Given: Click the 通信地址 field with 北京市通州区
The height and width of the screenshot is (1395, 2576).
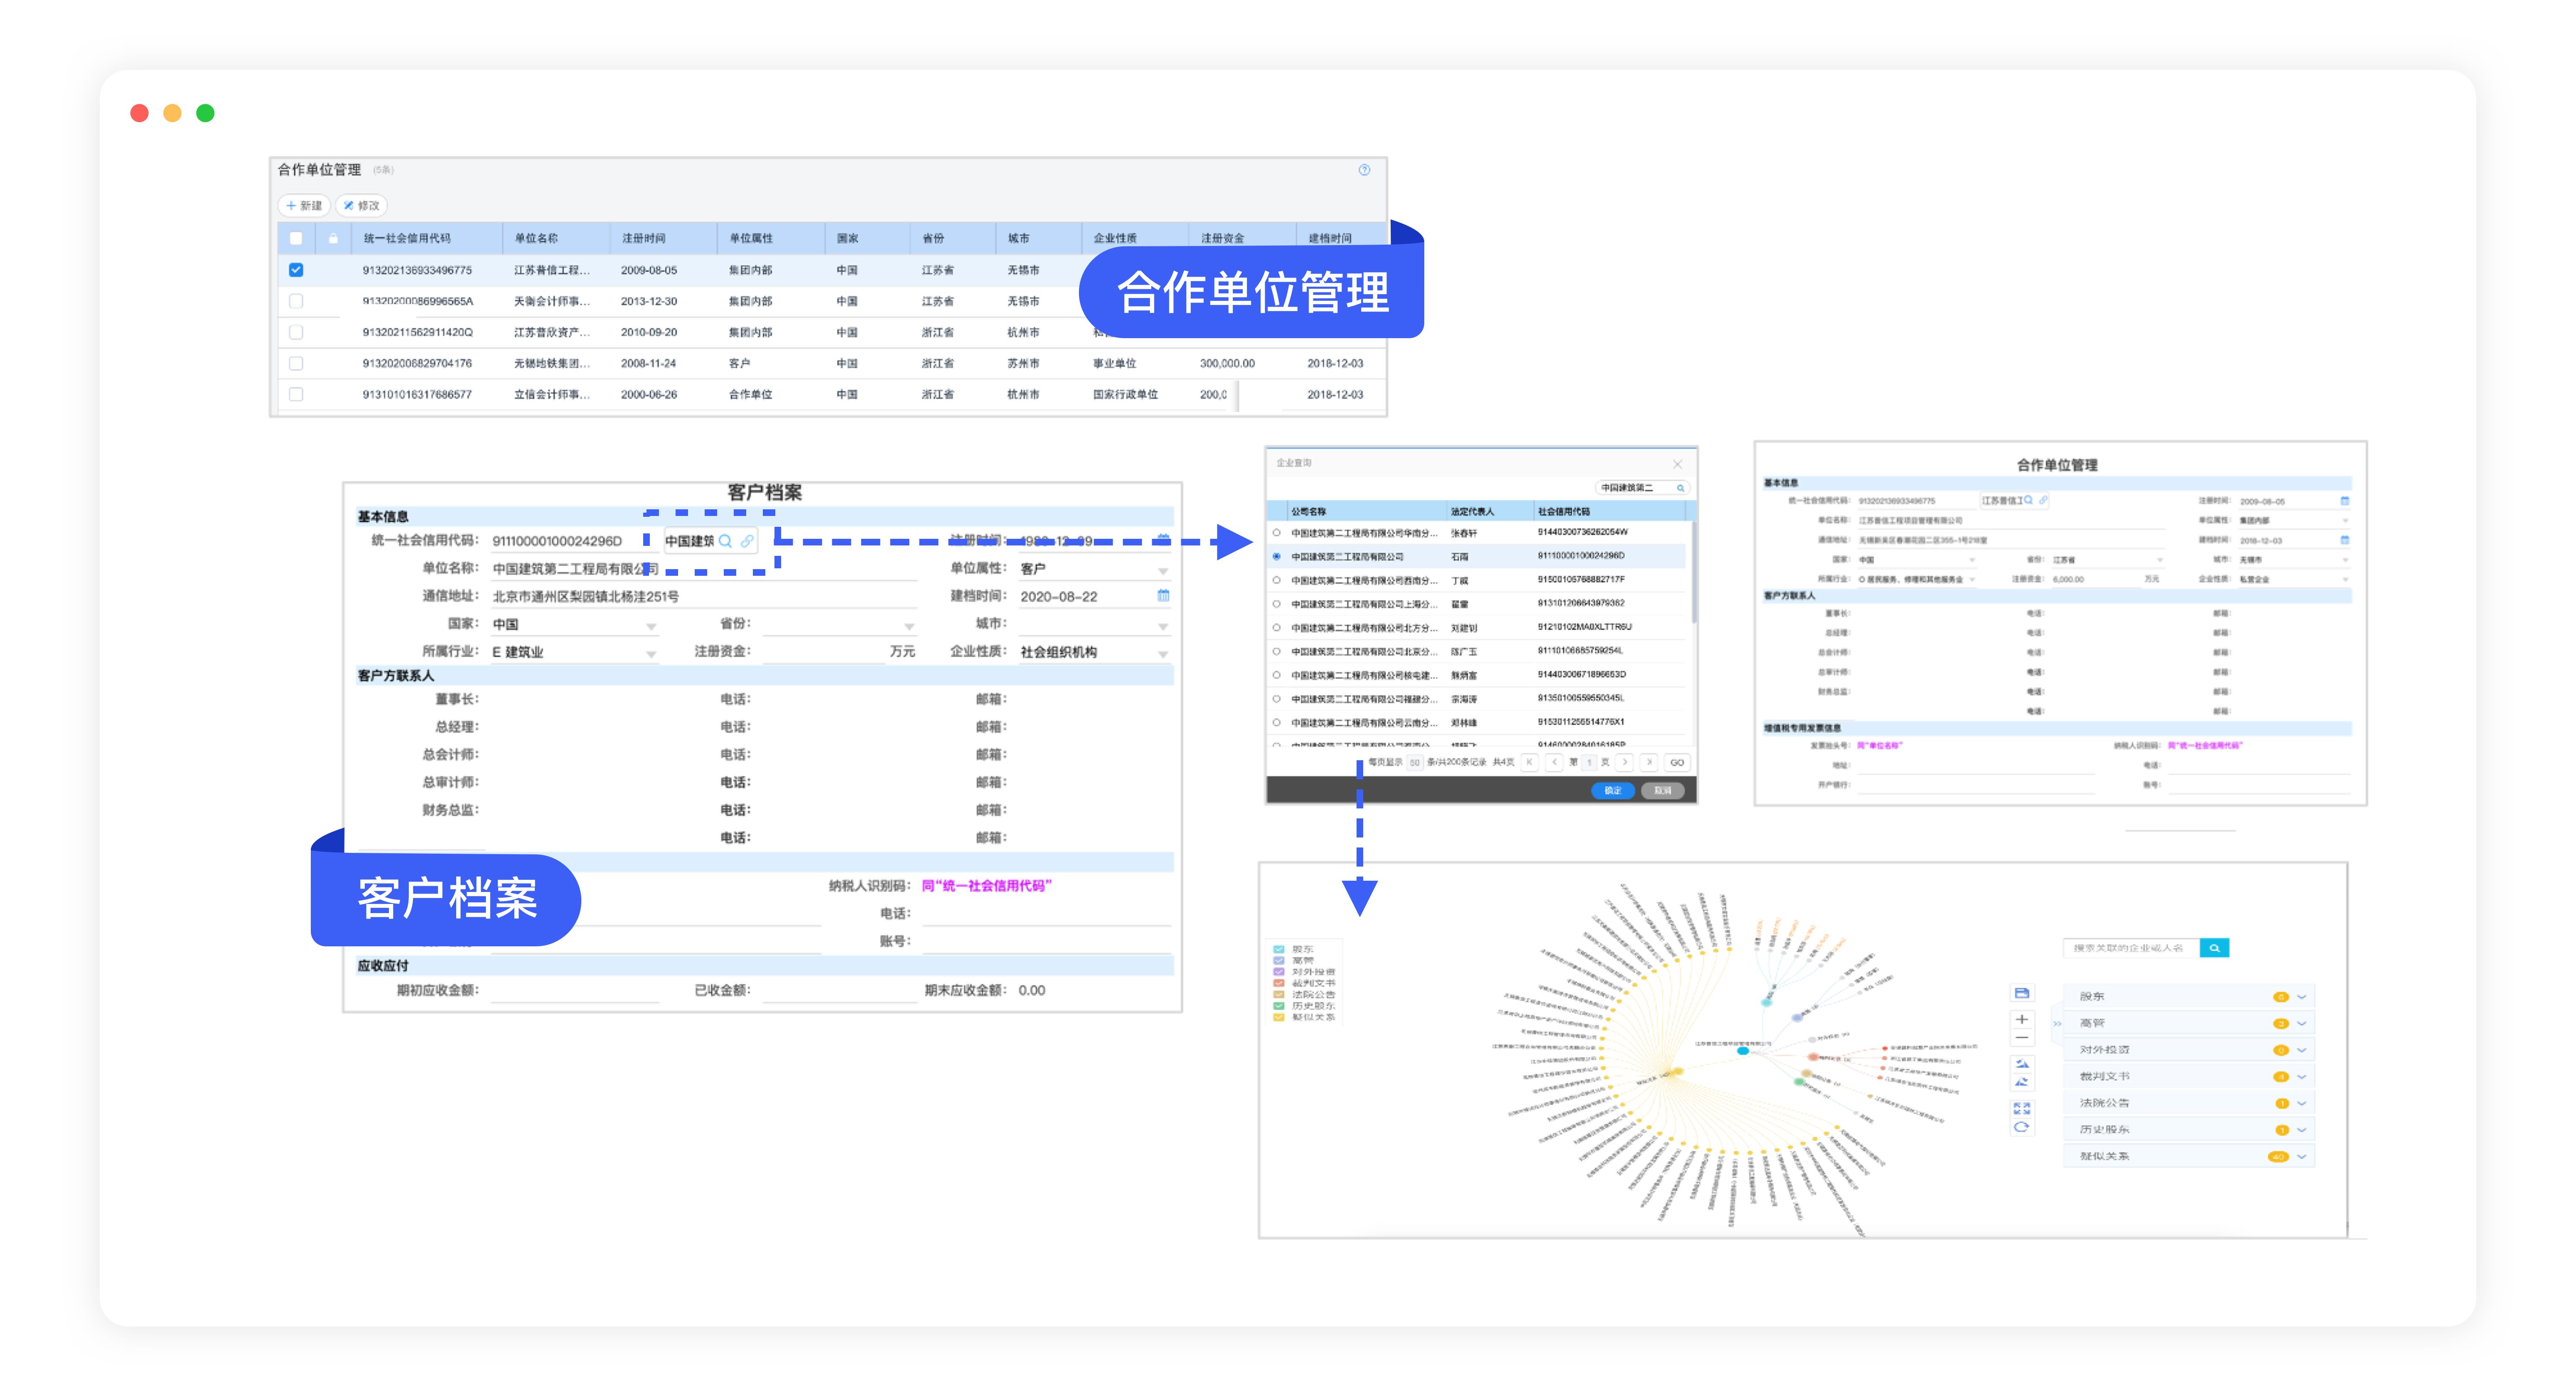Looking at the screenshot, I should [x=703, y=597].
